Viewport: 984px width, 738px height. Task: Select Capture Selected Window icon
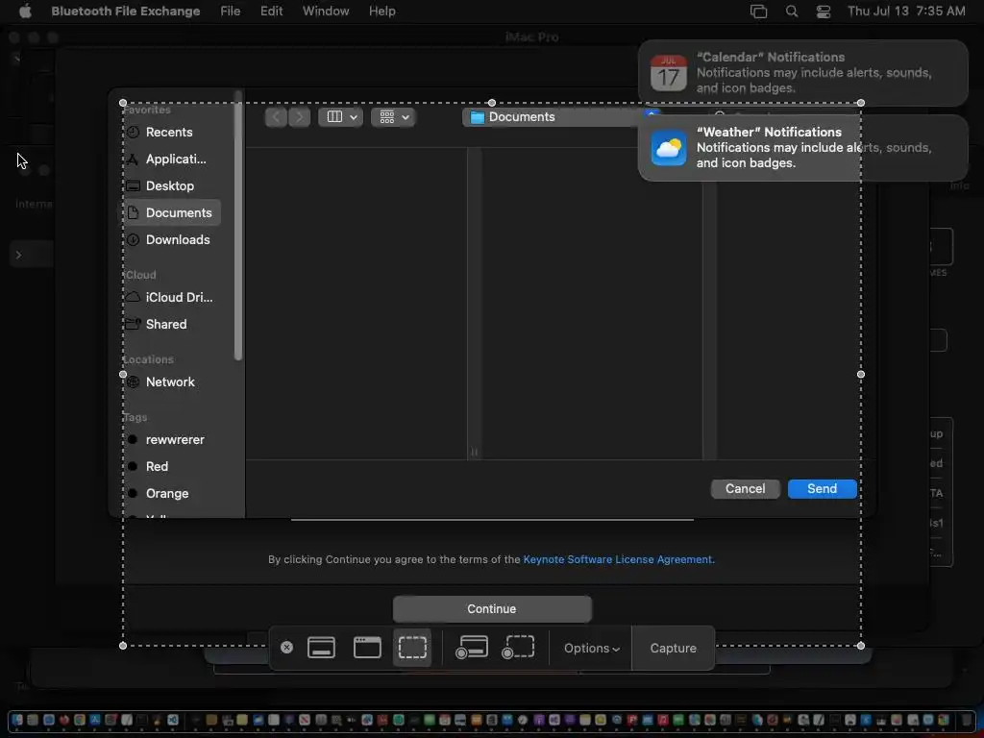pos(367,648)
